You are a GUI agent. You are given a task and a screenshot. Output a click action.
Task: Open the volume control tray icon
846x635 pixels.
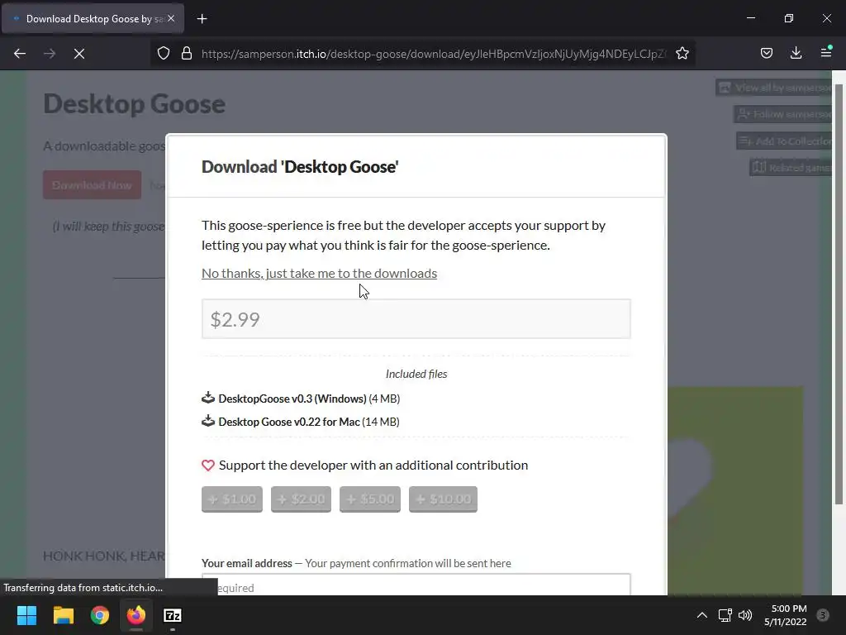pyautogui.click(x=745, y=615)
